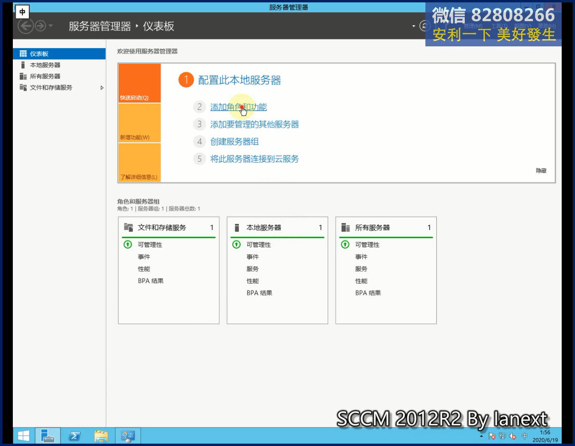
Task: Click the fifth taskbar icon beside File Explorer
Action: point(128,436)
